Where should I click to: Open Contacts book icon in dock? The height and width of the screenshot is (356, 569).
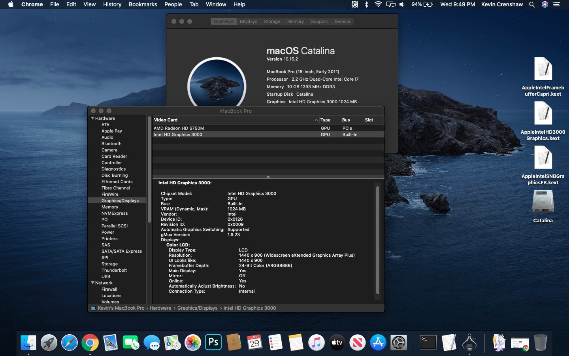tap(234, 343)
